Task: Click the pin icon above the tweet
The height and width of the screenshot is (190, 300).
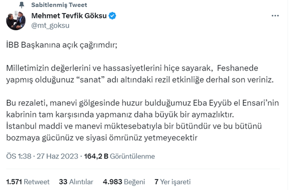Action: tap(21, 5)
